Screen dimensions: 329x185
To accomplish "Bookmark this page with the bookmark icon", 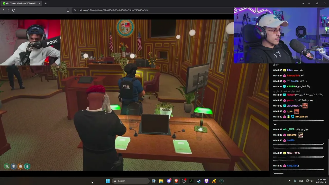I will pyautogui.click(x=68, y=10).
